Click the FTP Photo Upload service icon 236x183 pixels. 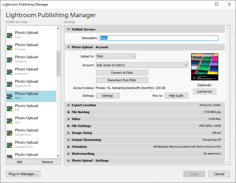(10, 108)
